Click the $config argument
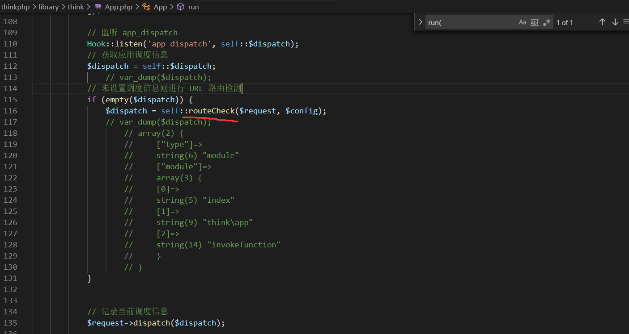 (301, 111)
